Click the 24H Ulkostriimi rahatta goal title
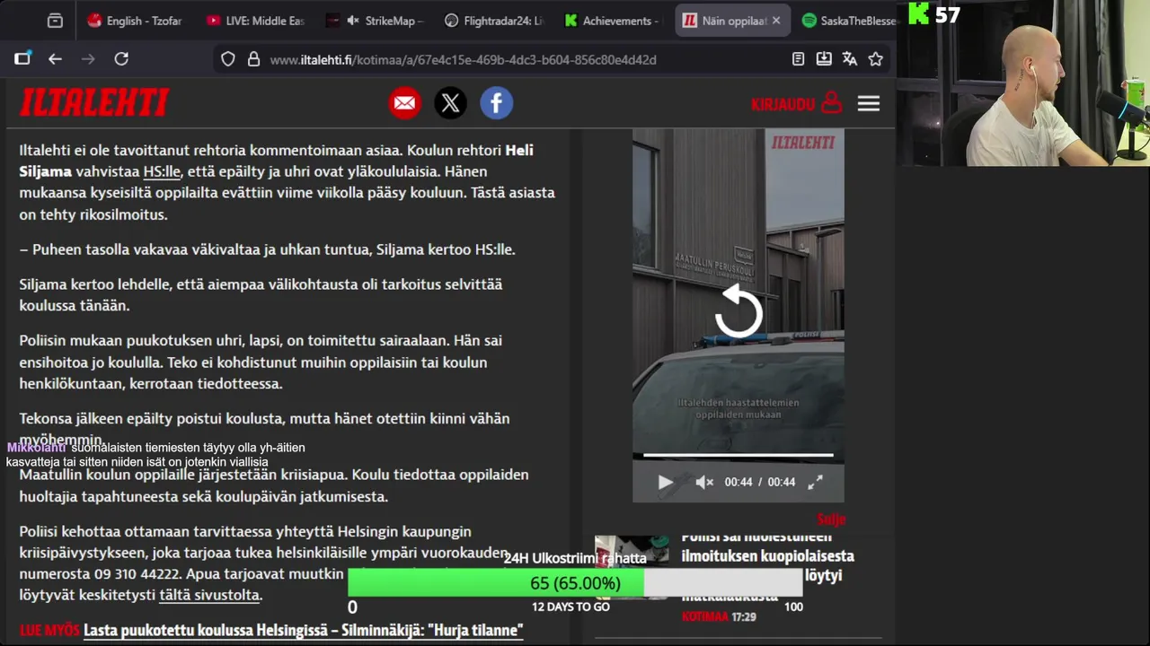 tap(575, 558)
